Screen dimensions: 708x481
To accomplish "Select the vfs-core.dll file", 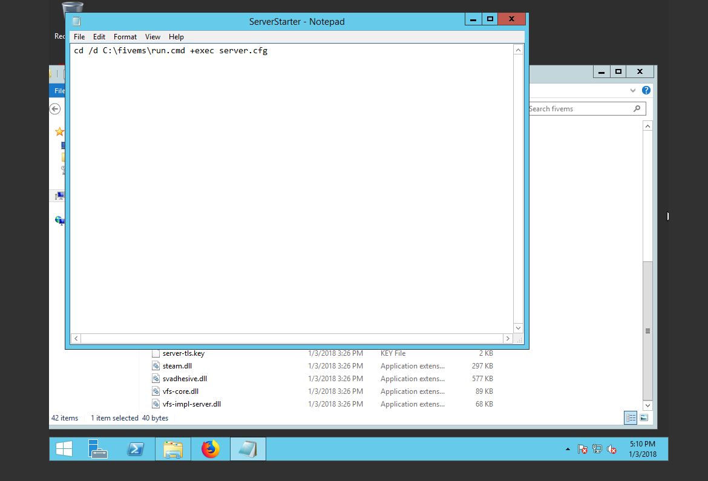I will [x=180, y=391].
